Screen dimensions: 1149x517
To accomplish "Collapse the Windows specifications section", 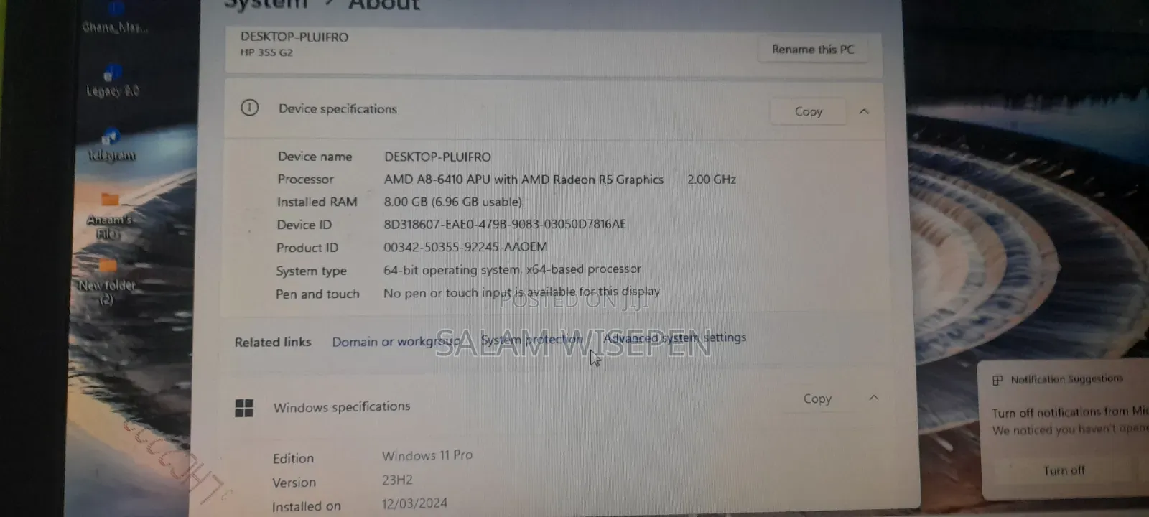I will click(x=874, y=398).
